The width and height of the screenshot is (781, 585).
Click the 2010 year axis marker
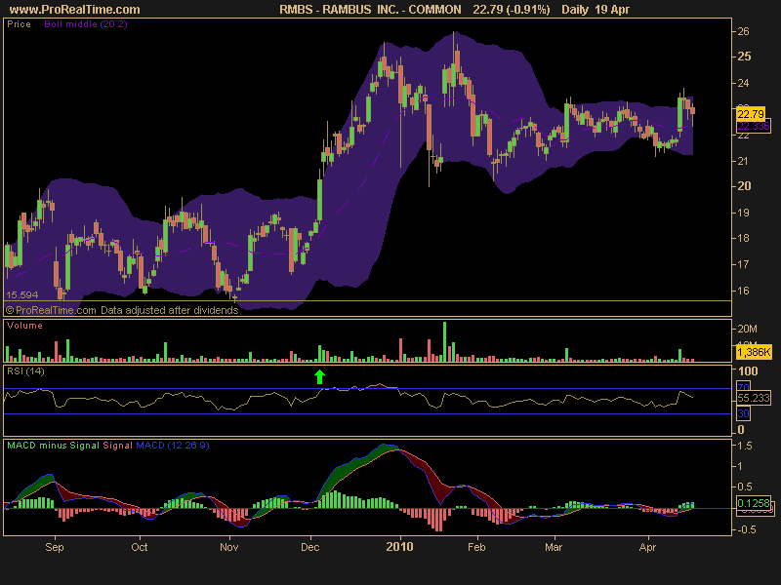(400, 547)
